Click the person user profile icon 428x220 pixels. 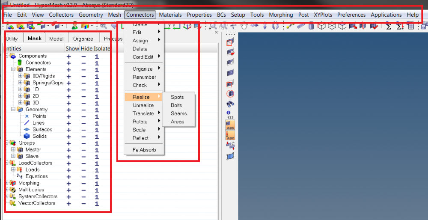(74, 26)
